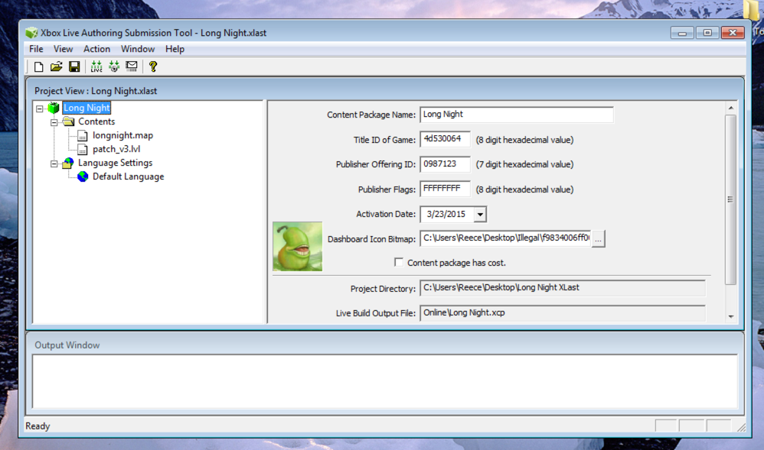The width and height of the screenshot is (764, 450).
Task: Collapse the Contents folder node
Action: click(x=54, y=122)
